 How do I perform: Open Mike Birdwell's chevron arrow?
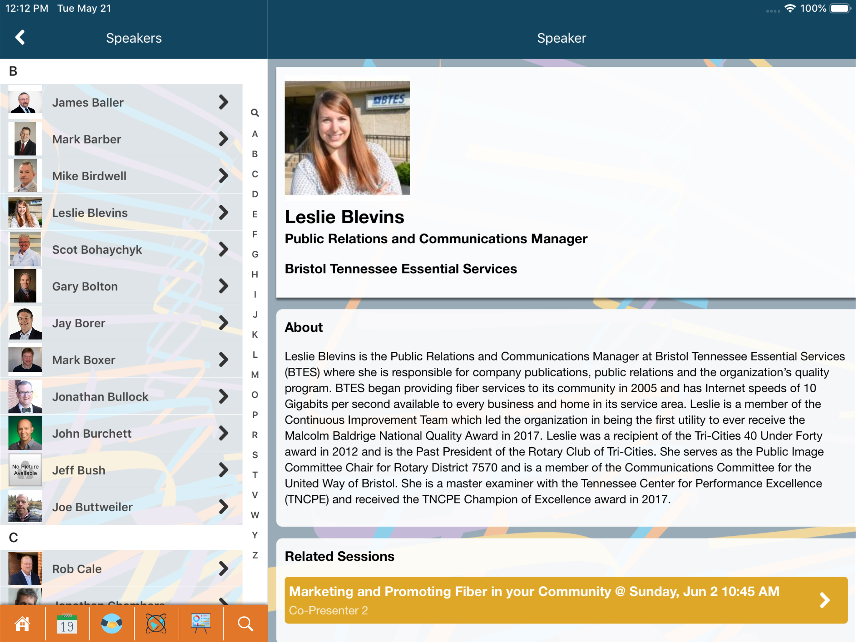pyautogui.click(x=223, y=176)
